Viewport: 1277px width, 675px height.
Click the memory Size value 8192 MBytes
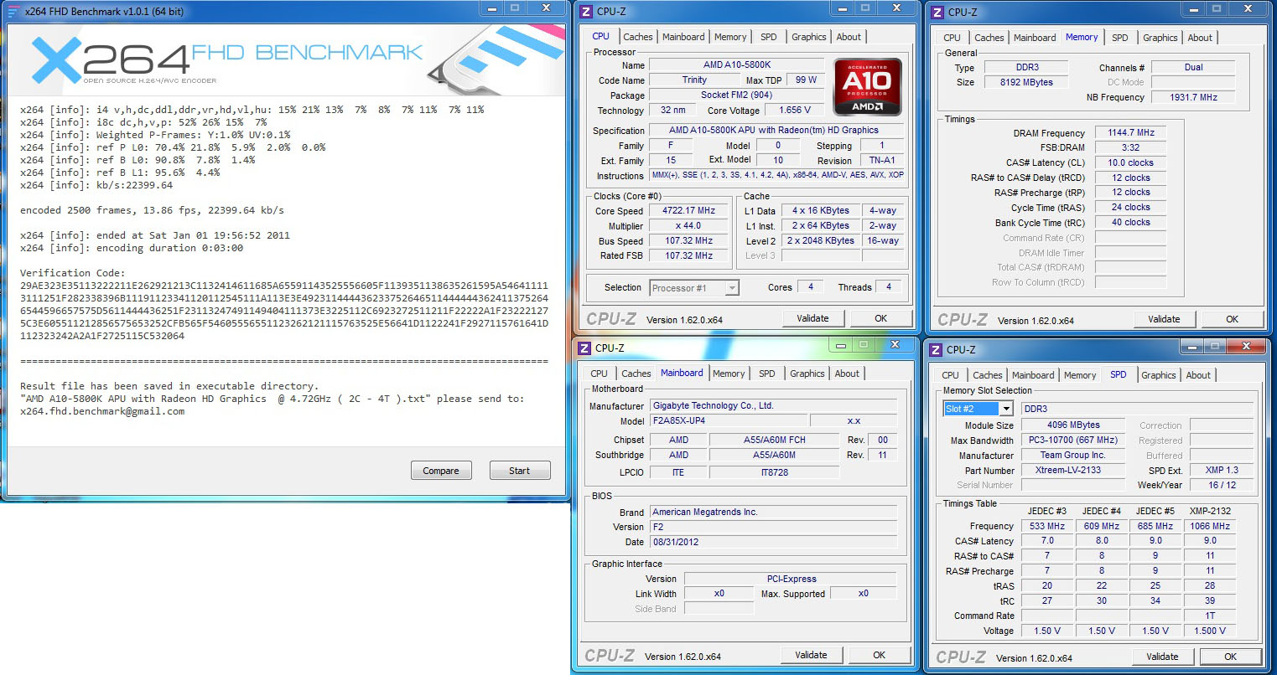pyautogui.click(x=1026, y=82)
